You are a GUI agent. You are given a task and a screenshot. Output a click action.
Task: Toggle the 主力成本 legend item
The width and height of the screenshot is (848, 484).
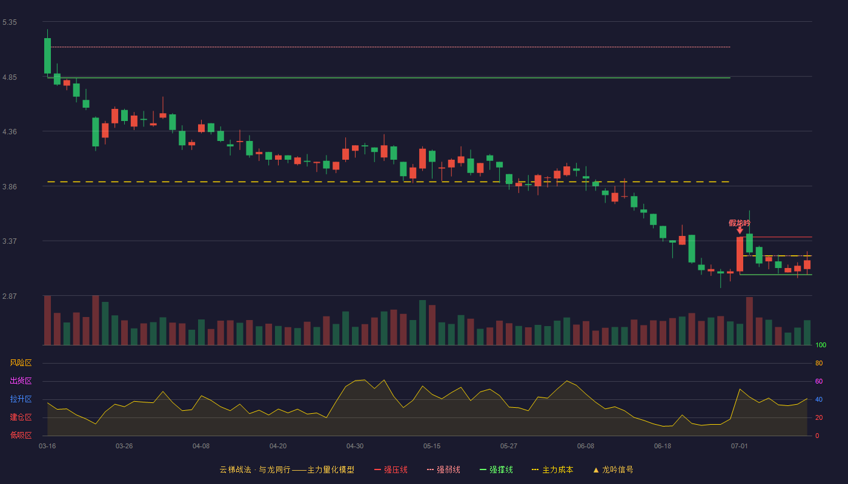(552, 469)
